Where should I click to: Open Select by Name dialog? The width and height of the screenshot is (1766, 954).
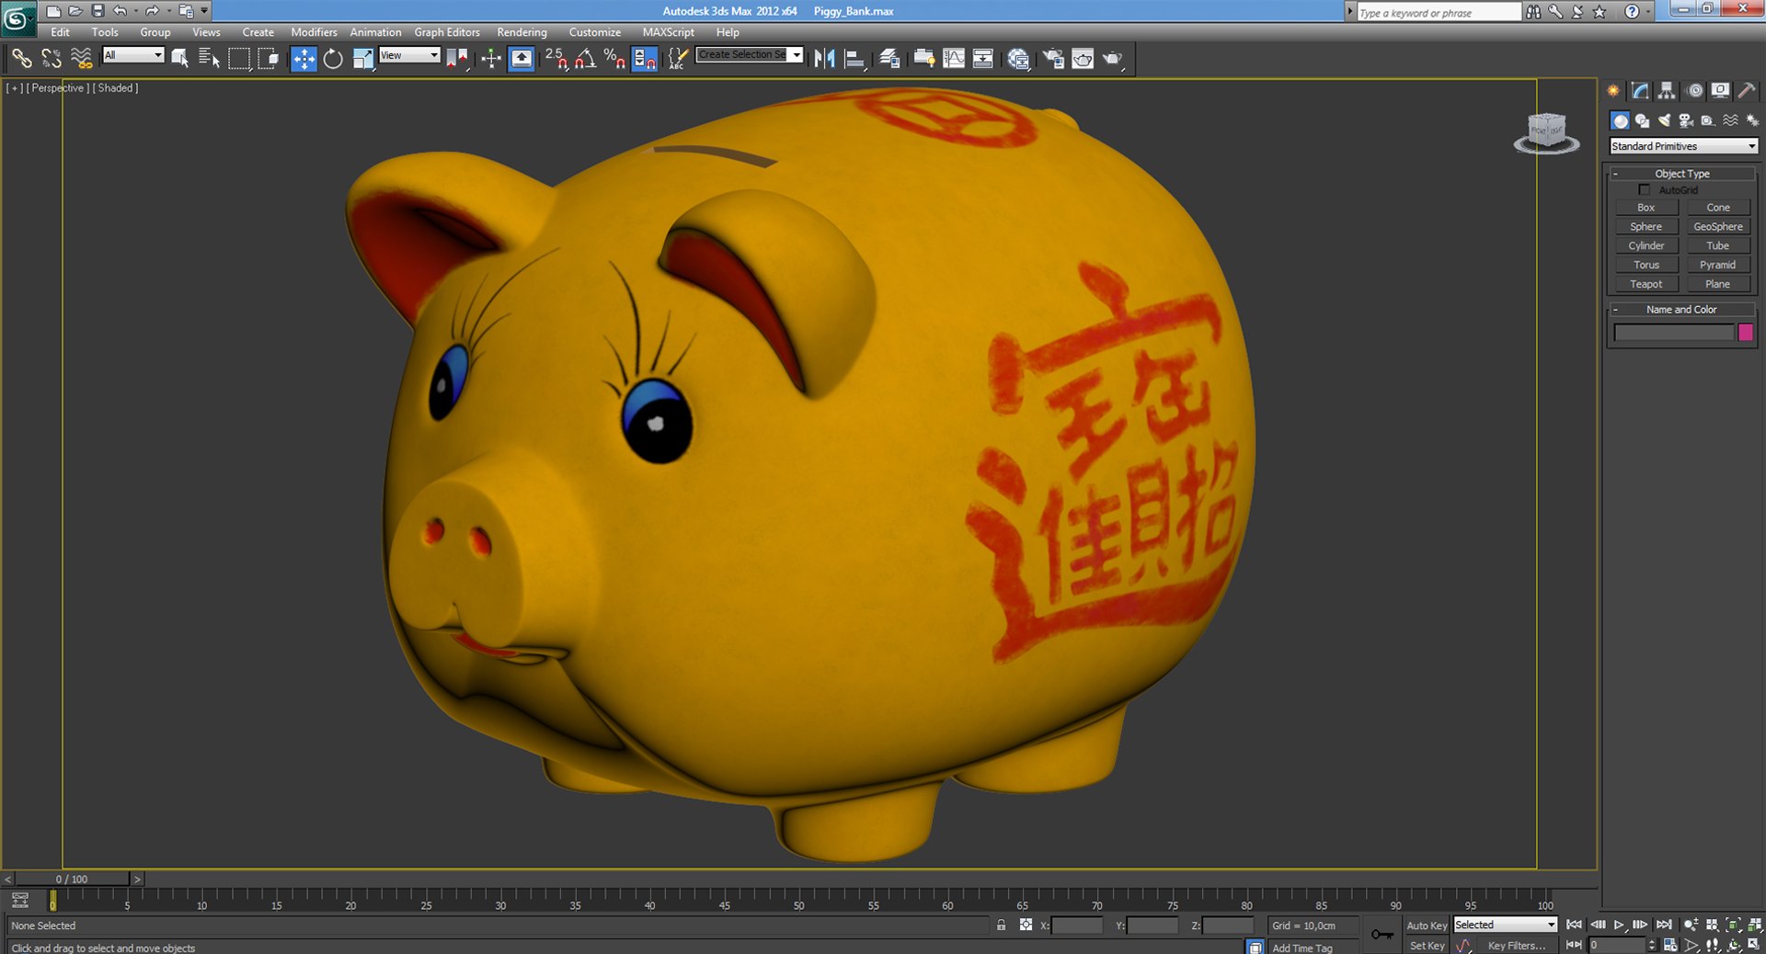209,59
